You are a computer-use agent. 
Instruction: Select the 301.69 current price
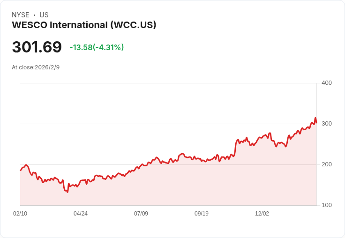(37, 47)
